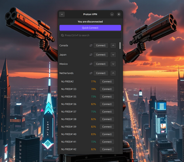Click the NL-FREE#136 server name

[69, 104]
